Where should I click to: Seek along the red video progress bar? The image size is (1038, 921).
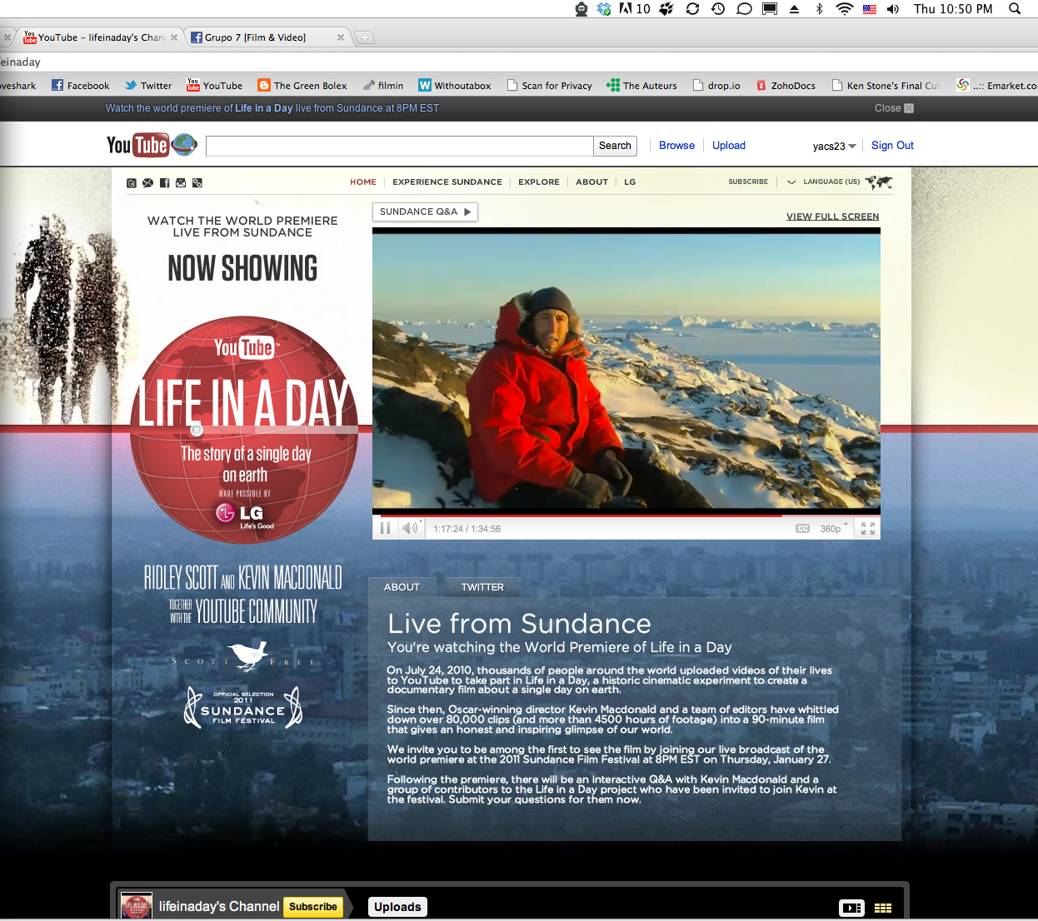pyautogui.click(x=626, y=515)
